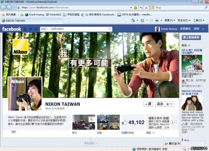This screenshot has height=151, width=209.
Task: Select the NIKON TAIWAN browser tab
Action: (x=32, y=21)
